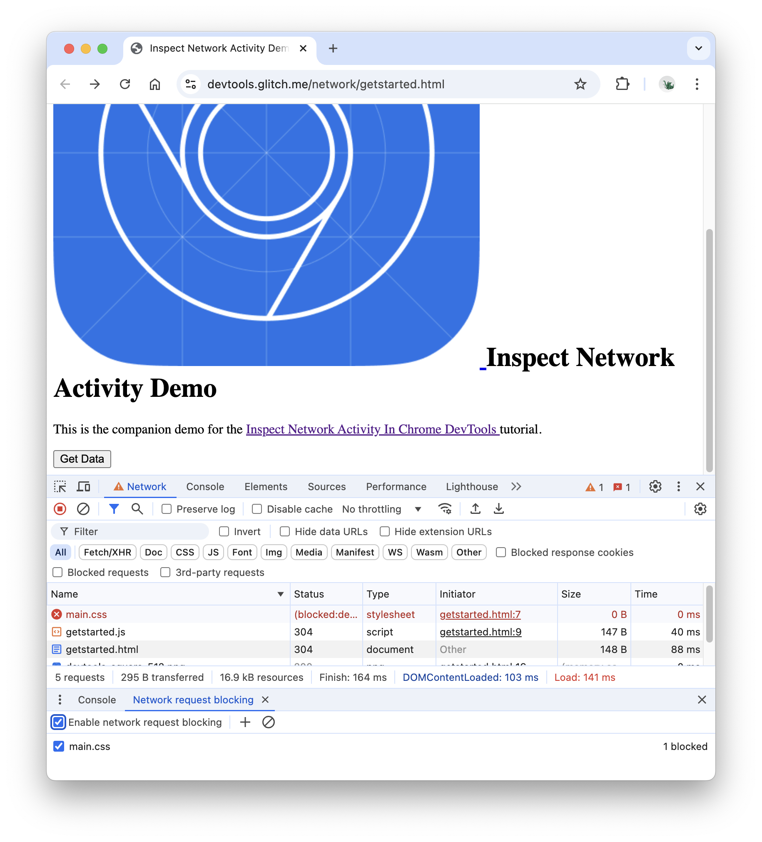Uncheck the main.css blocking pattern
Viewport: 762px width, 842px height.
coord(59,746)
